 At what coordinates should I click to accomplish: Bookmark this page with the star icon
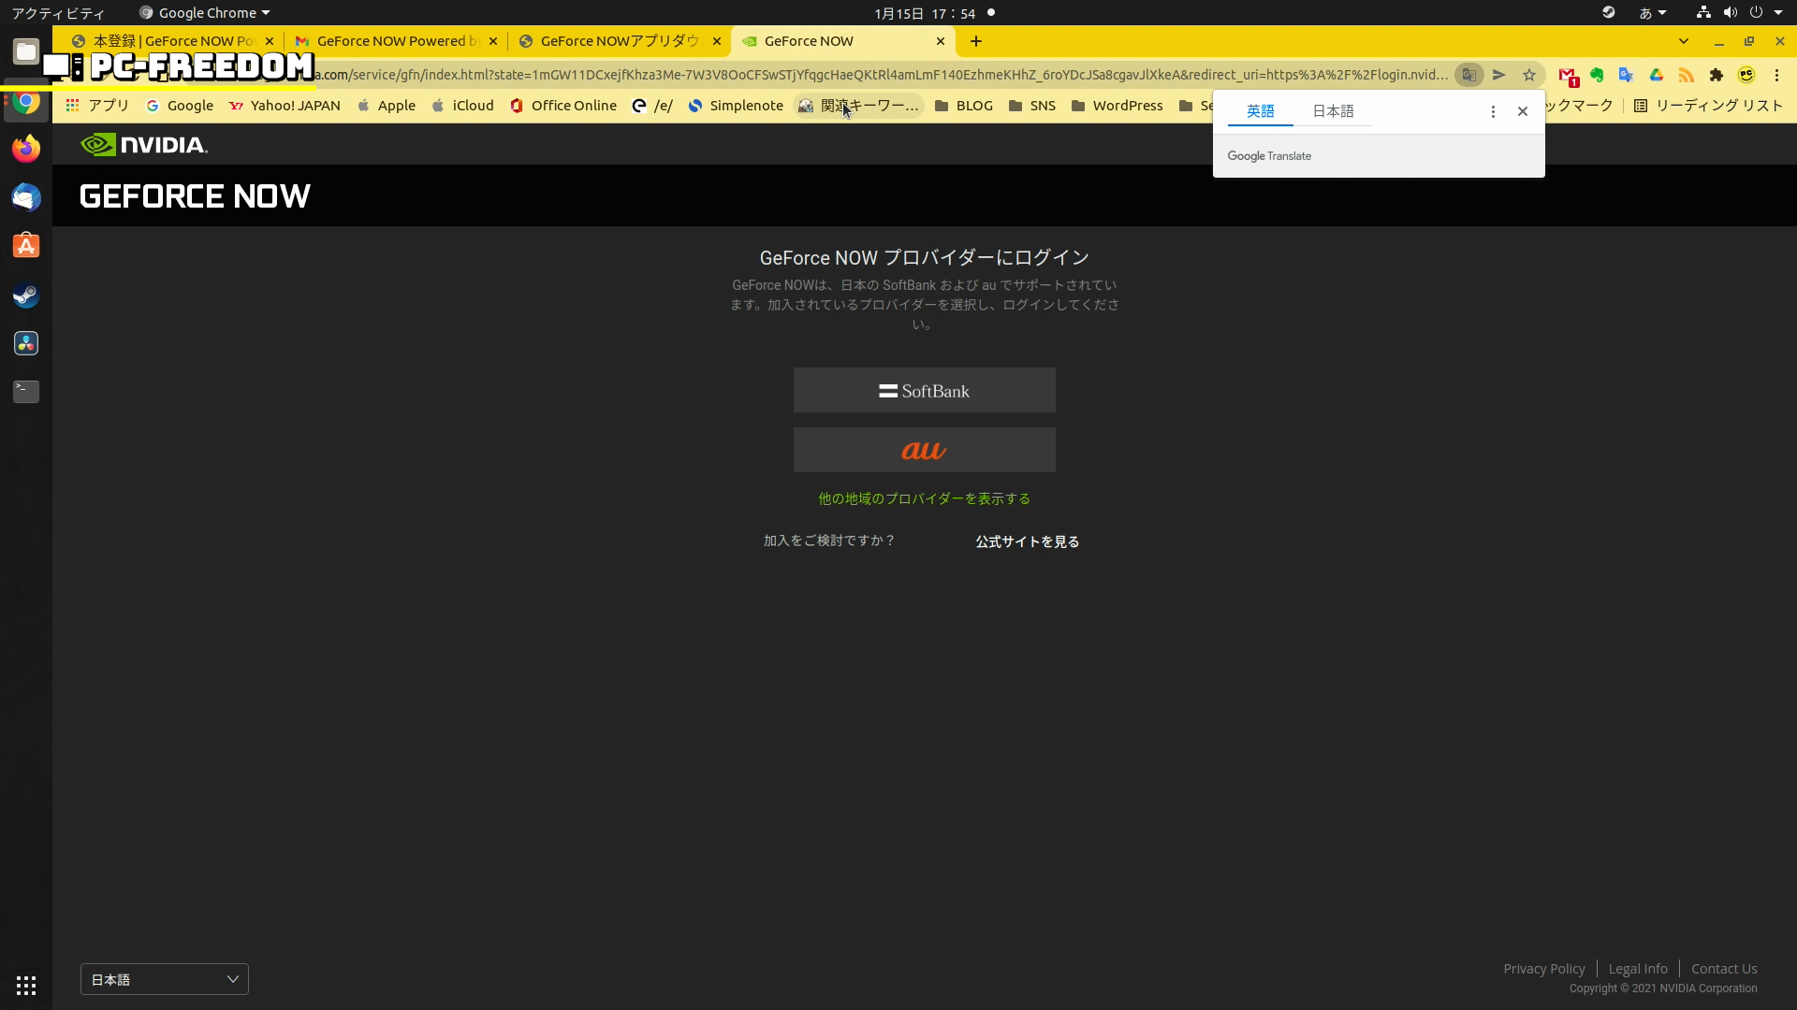point(1529,75)
